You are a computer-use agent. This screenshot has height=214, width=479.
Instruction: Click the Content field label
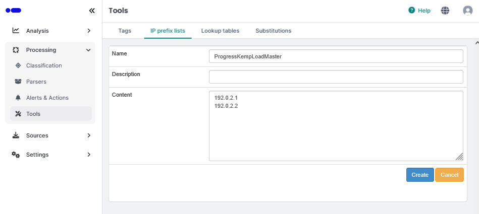click(122, 95)
